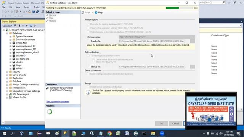244x137 pixels.
Task: Select the csi_dba10_old database
Action: tap(22, 59)
